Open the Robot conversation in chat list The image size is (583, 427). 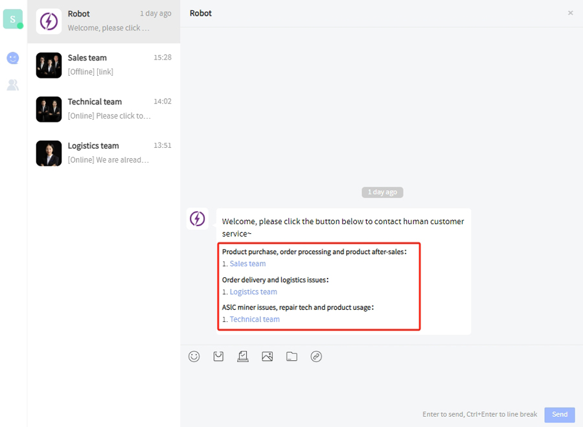pyautogui.click(x=104, y=21)
